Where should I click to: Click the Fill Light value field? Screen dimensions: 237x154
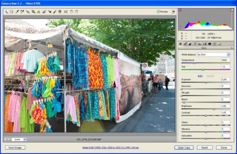pyautogui.click(x=226, y=93)
